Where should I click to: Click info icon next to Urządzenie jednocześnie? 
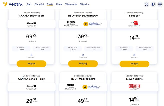(101, 24)
